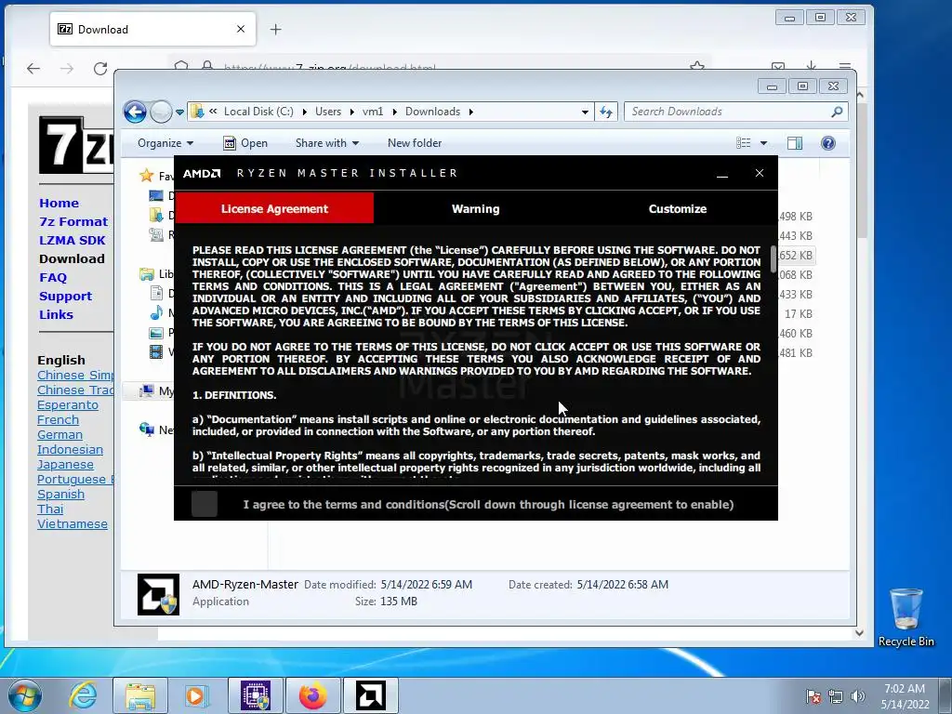Create a New folder in Downloads

point(415,143)
